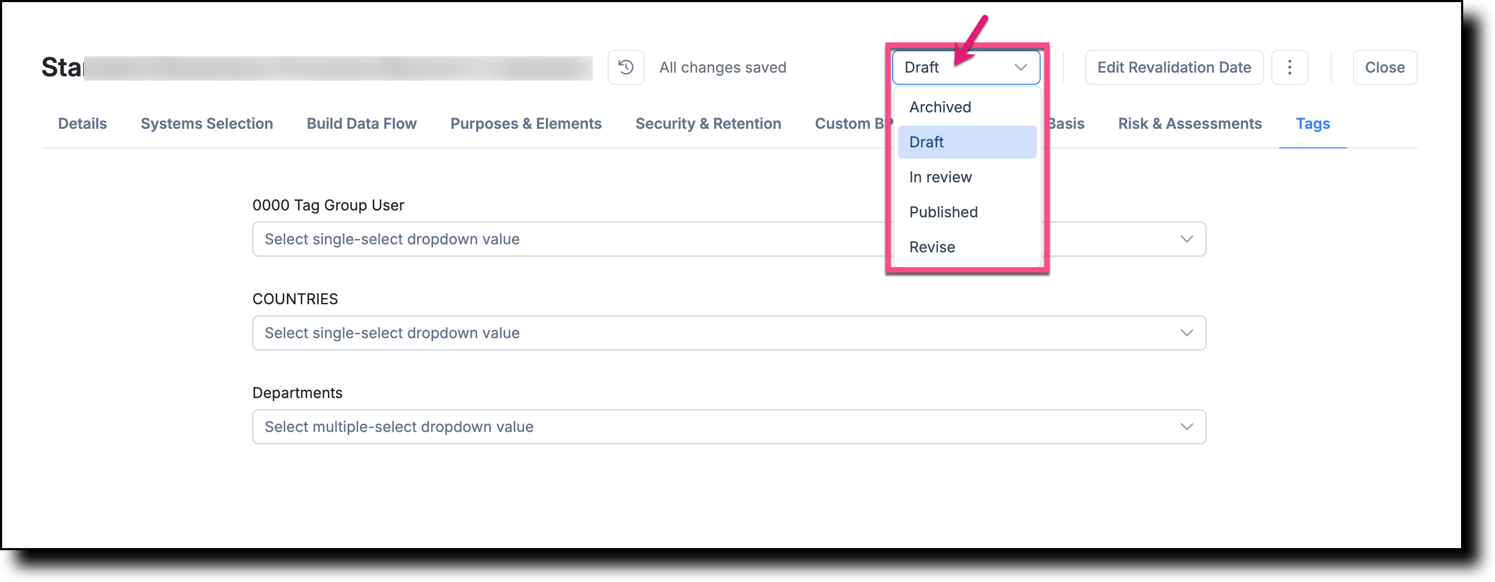This screenshot has height=582, width=1495.
Task: Click the chevron on the Draft status dropdown
Action: pyautogui.click(x=1021, y=67)
